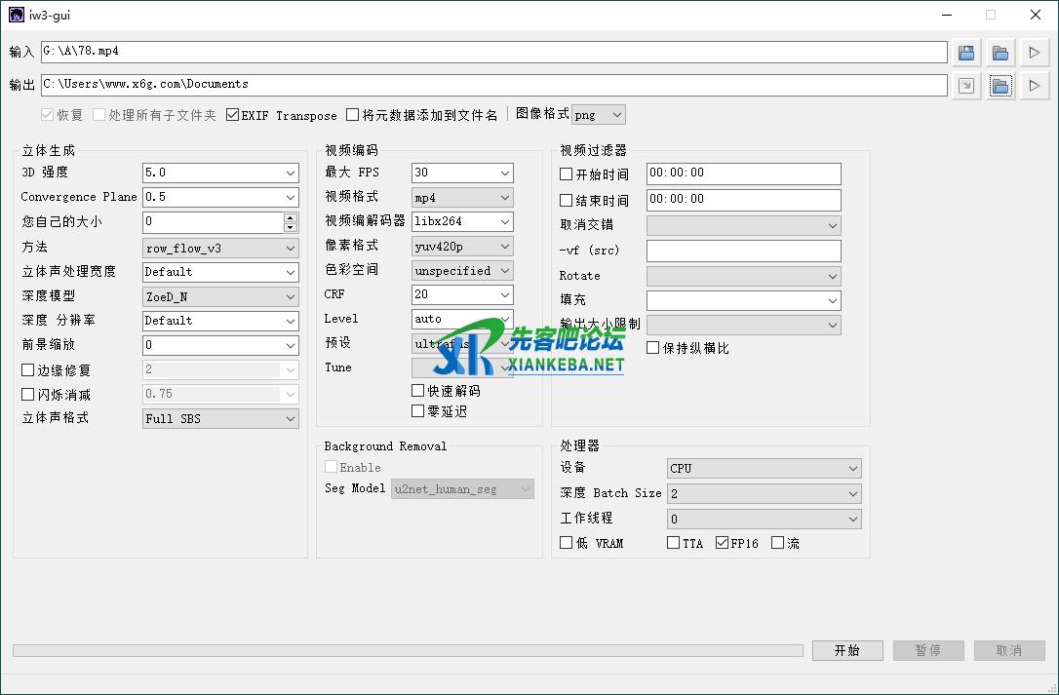The height and width of the screenshot is (695, 1059).
Task: Click the input folder browse icon
Action: [1000, 53]
